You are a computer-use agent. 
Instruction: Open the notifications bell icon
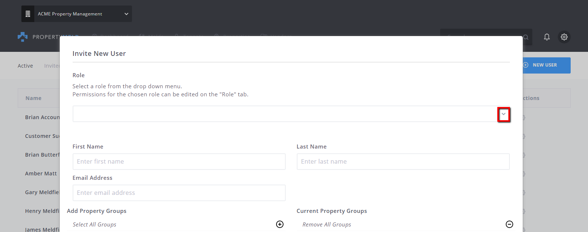(x=547, y=37)
